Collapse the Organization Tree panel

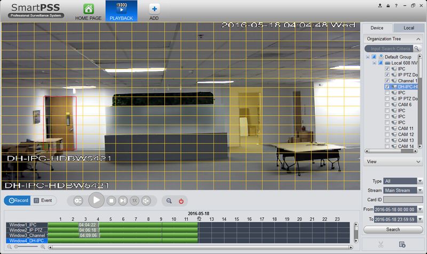point(418,39)
